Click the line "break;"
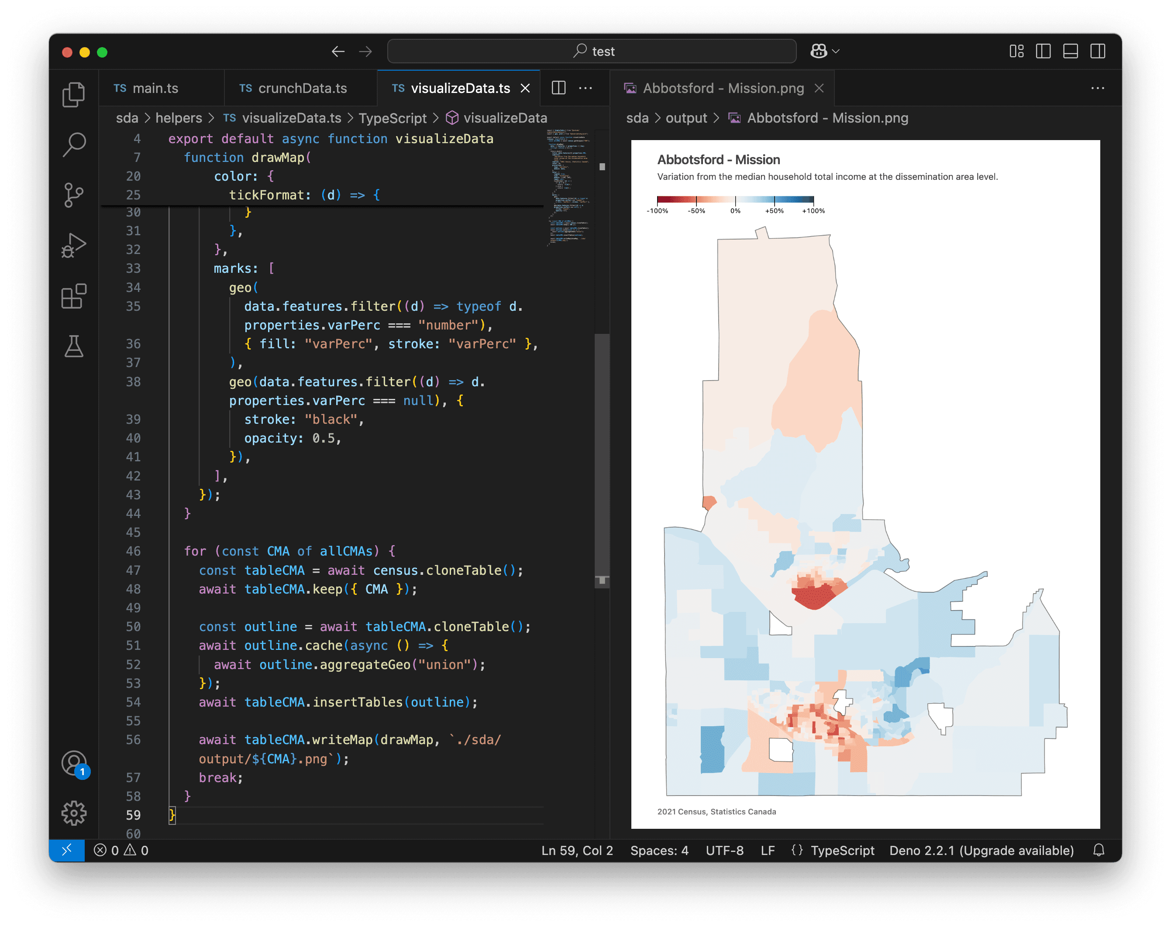Viewport: 1171px width, 927px height. (x=220, y=777)
